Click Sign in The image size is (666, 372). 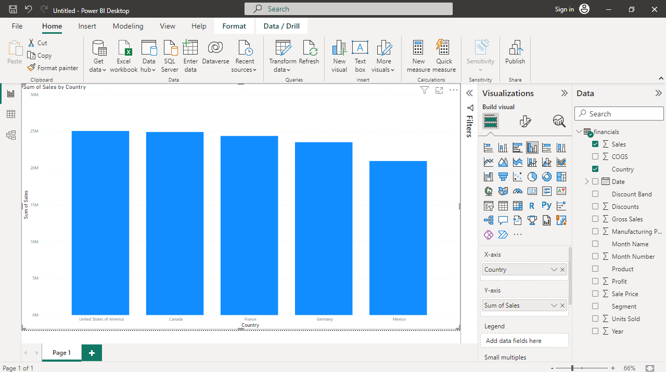pos(564,9)
